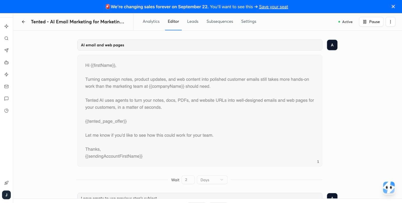Screen dimensions: 402x203
Task: Click the {{sendingAccountFirstName}} signature line
Action: (114, 156)
